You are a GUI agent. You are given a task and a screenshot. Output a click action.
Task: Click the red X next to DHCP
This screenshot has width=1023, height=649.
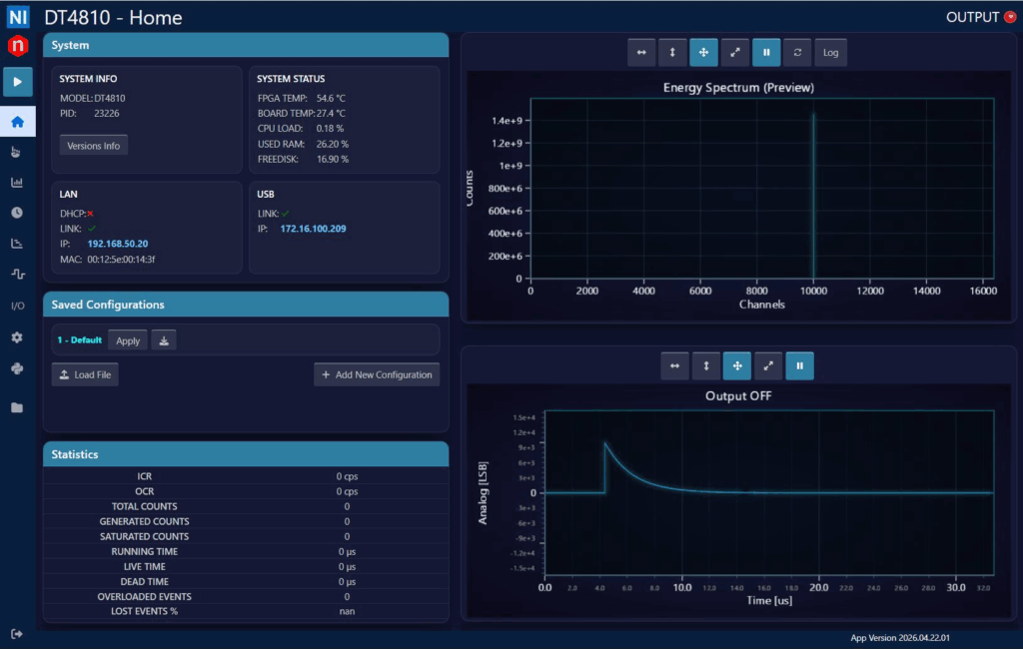click(x=91, y=214)
